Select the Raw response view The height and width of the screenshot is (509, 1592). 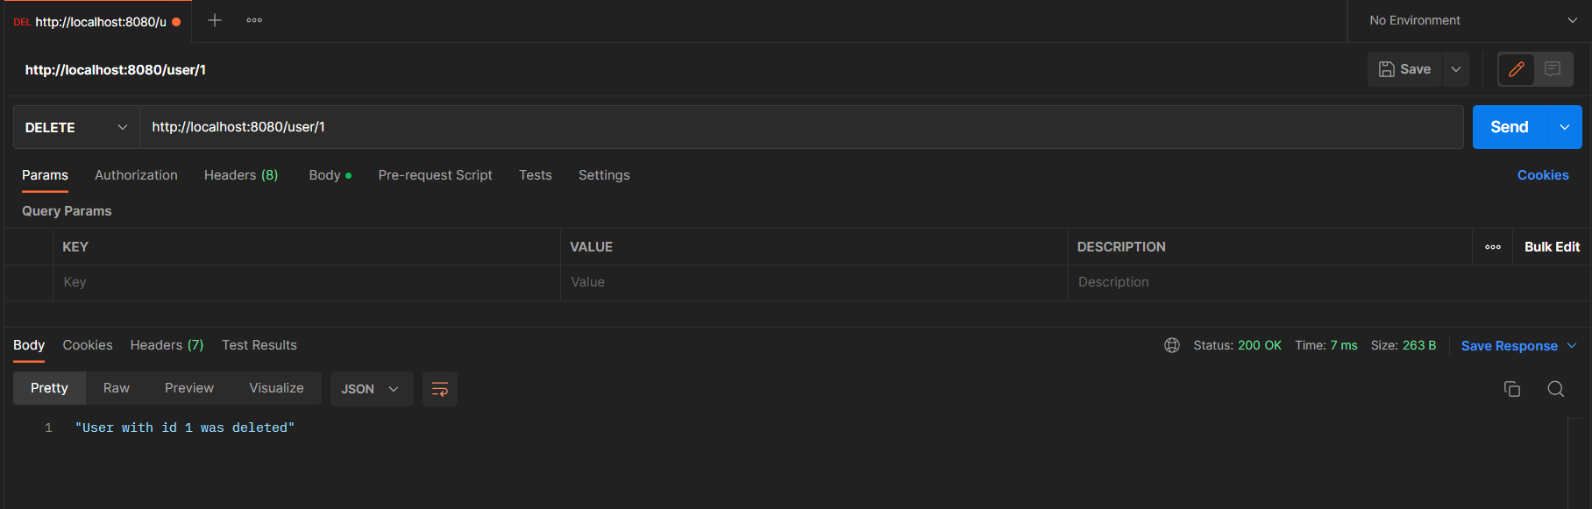pos(117,388)
